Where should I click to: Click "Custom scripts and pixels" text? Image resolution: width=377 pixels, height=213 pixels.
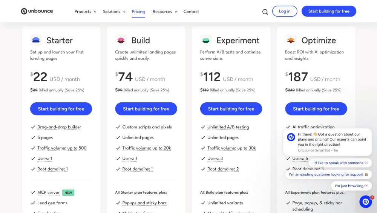point(147,127)
